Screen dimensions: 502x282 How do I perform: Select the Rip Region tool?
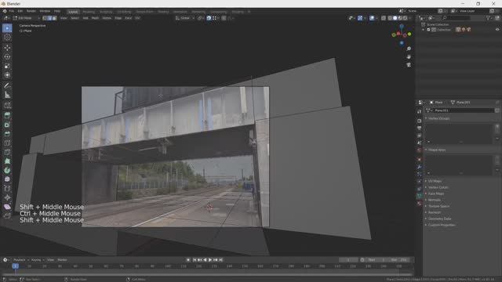(7, 216)
